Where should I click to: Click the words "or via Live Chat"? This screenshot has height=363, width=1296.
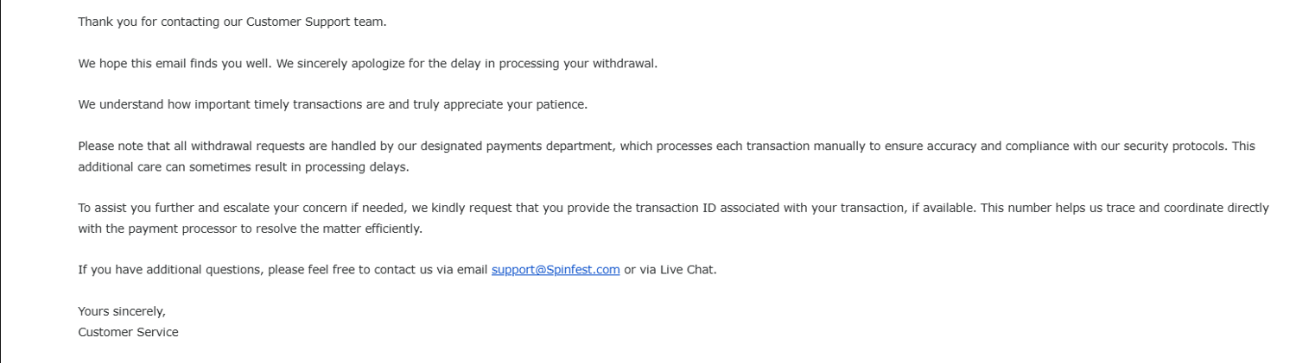[x=670, y=269]
